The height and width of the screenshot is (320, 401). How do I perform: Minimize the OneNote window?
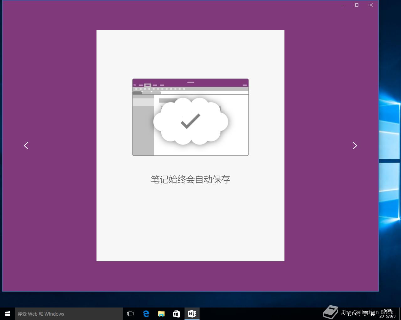[x=342, y=5]
